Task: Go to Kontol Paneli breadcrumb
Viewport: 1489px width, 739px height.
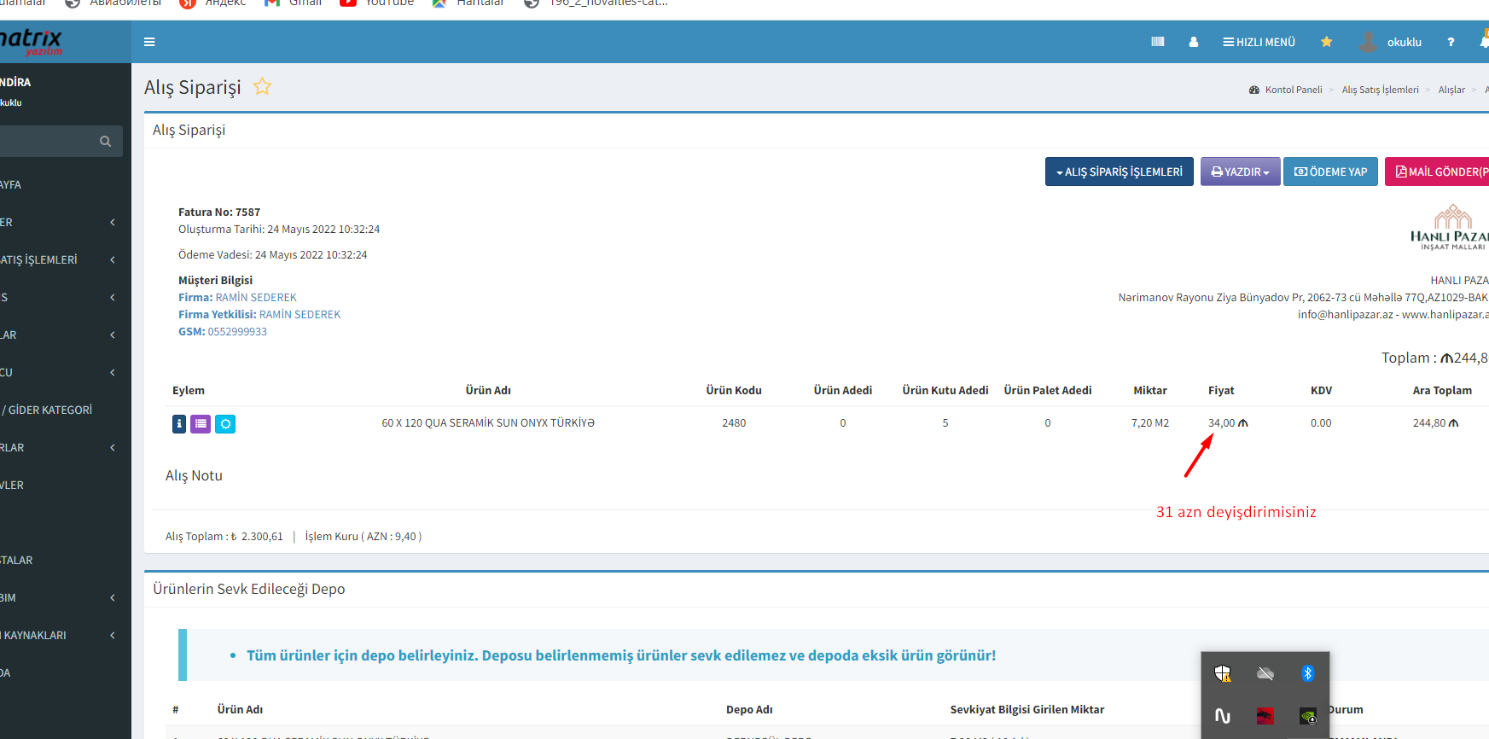Action: click(x=1293, y=90)
